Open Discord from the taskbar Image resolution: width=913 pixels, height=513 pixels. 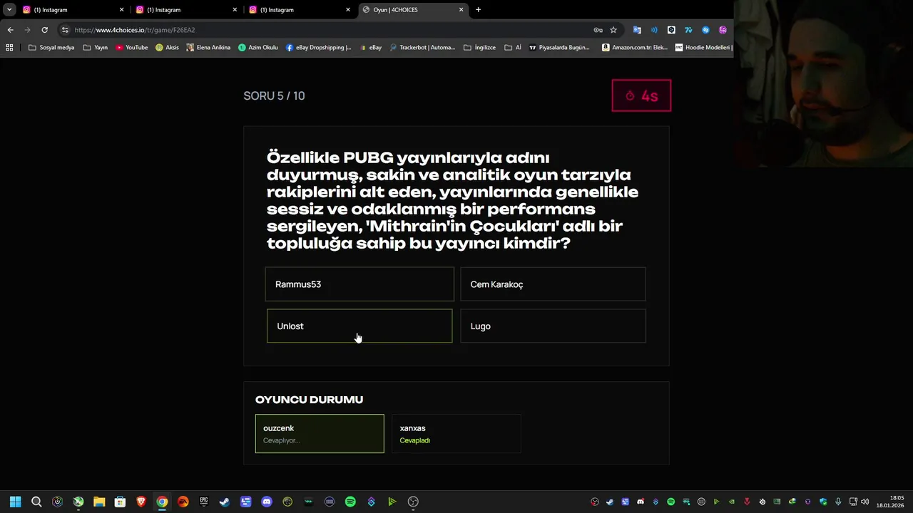tap(267, 502)
